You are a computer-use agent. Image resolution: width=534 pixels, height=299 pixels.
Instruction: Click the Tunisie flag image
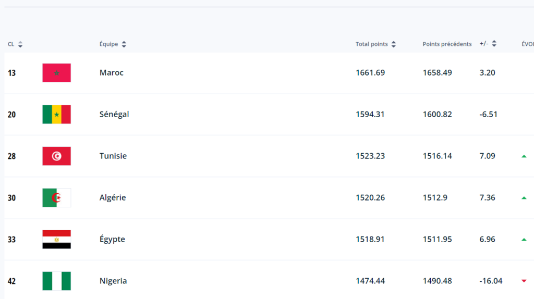[56, 156]
